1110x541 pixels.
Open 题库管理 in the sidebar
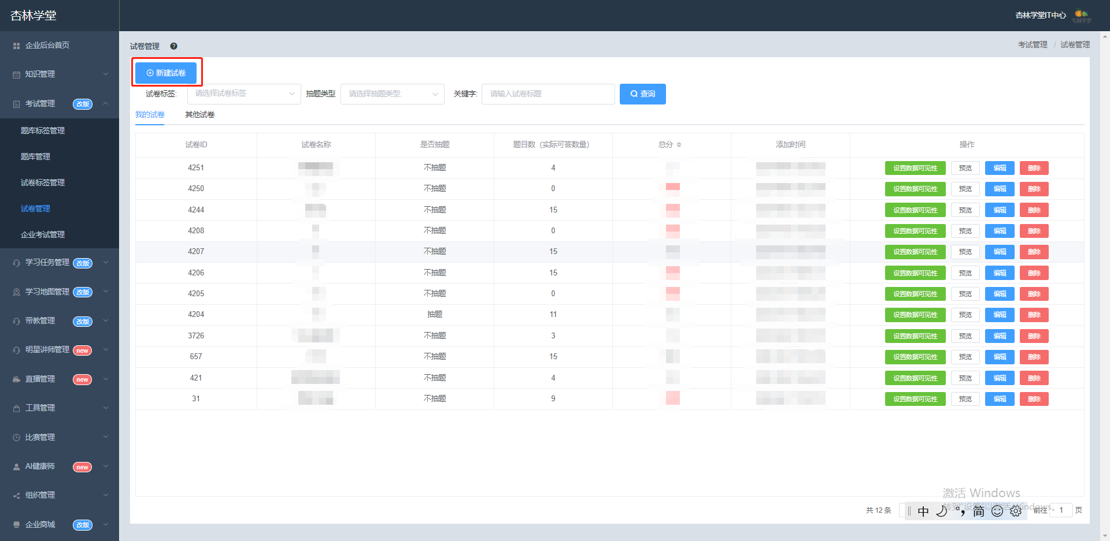tap(35, 156)
